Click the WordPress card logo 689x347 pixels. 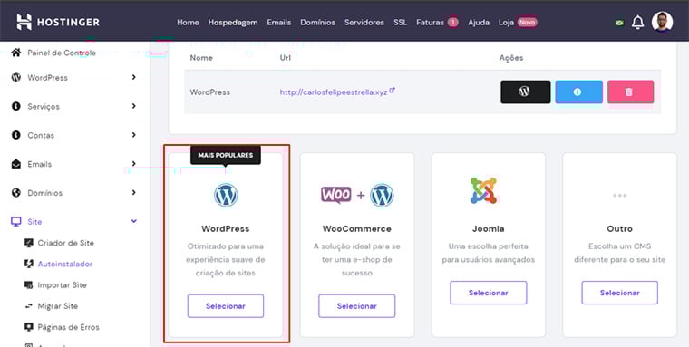[x=226, y=195]
